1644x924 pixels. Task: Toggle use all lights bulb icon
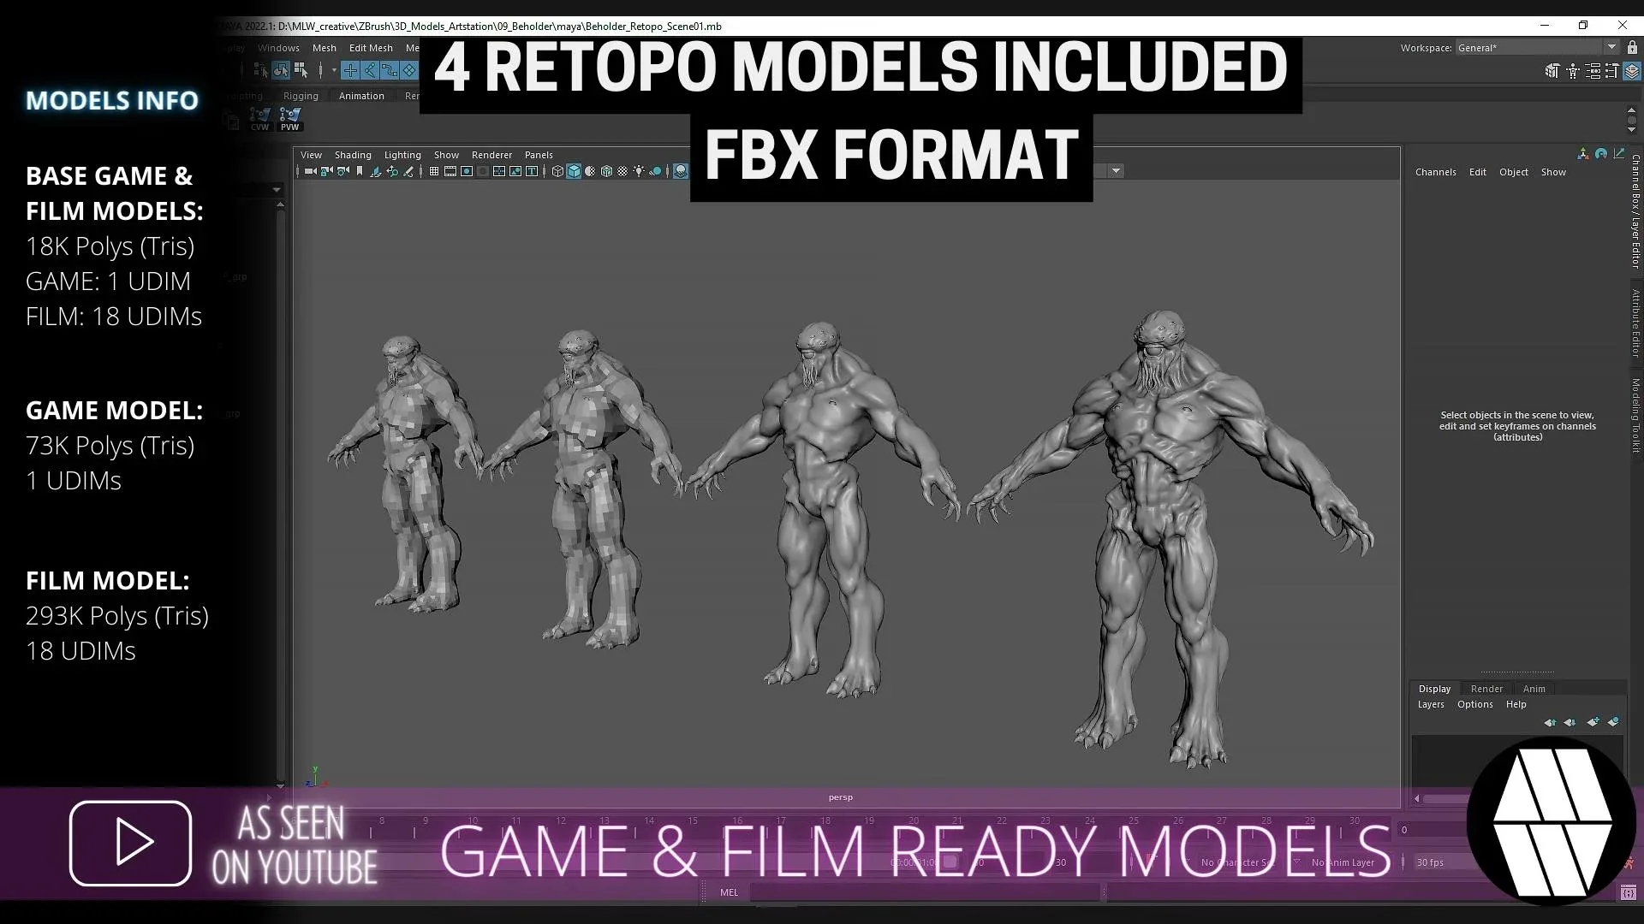tap(639, 172)
